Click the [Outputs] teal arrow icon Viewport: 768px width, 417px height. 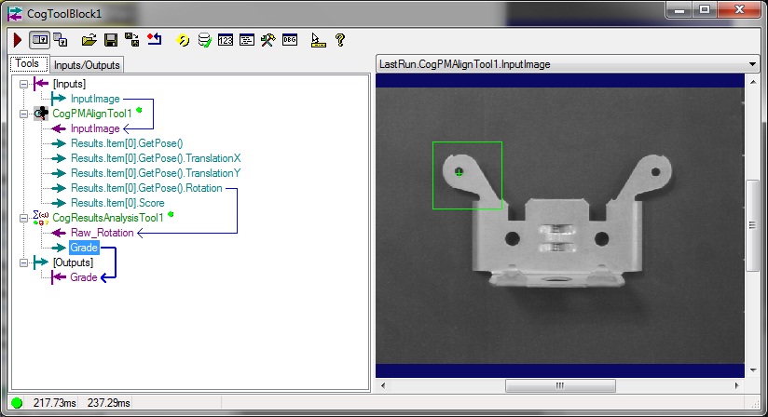pyautogui.click(x=41, y=262)
